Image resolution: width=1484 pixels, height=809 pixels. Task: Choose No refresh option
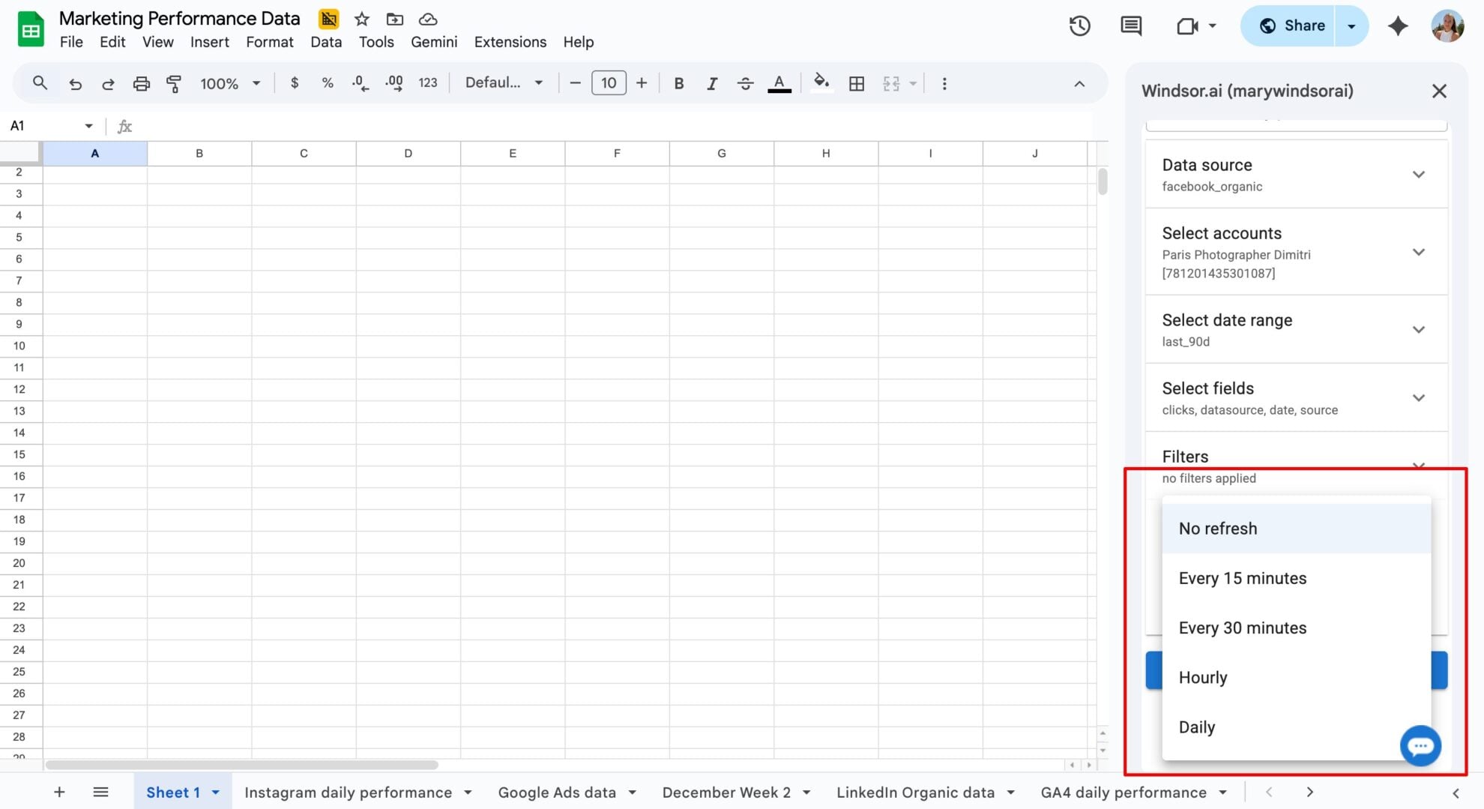1296,529
